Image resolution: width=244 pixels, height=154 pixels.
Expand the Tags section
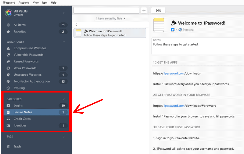64,137
